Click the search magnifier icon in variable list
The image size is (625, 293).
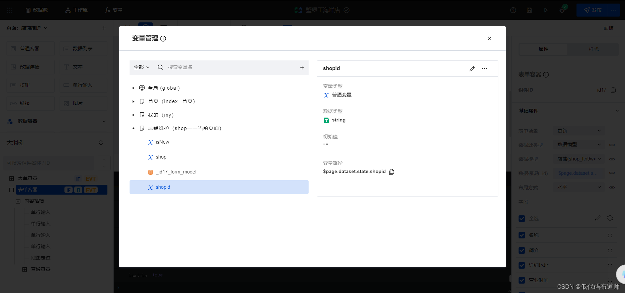(x=160, y=67)
